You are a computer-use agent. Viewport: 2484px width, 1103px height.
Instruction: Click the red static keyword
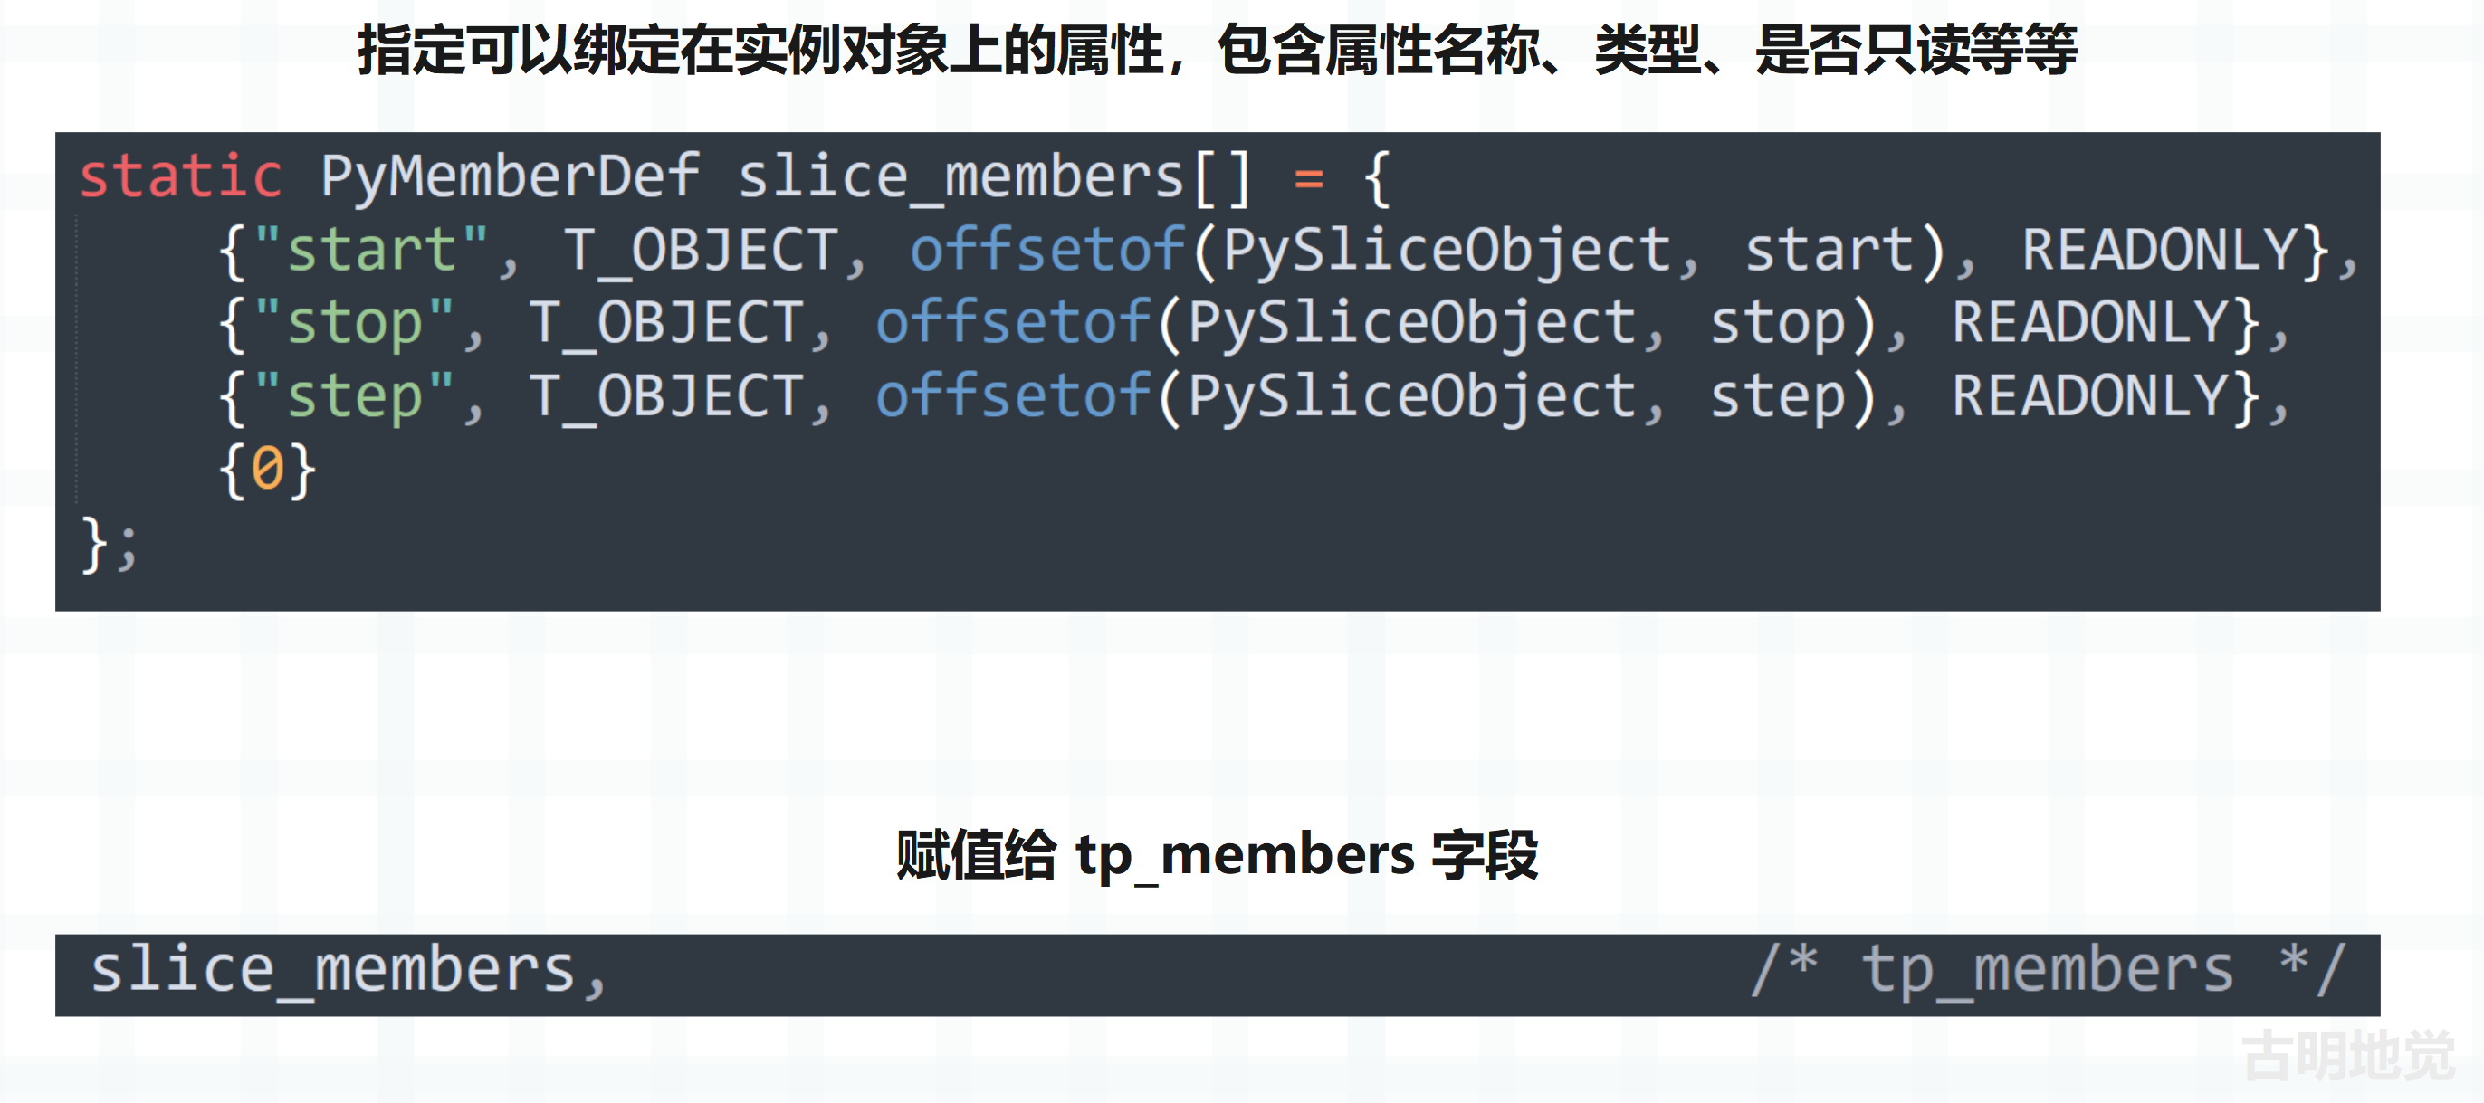[180, 177]
